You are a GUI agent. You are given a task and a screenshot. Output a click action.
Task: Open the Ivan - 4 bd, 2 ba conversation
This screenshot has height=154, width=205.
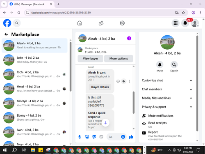pyautogui.click(x=34, y=132)
